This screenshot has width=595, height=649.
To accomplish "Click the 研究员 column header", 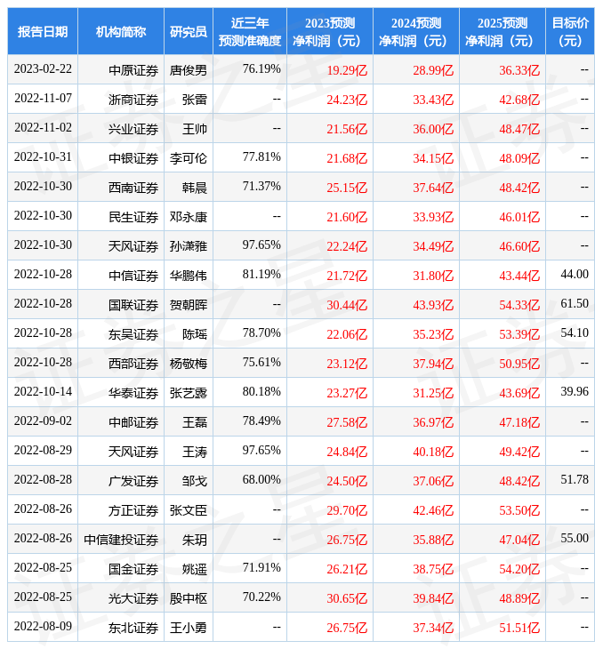I will tap(188, 31).
